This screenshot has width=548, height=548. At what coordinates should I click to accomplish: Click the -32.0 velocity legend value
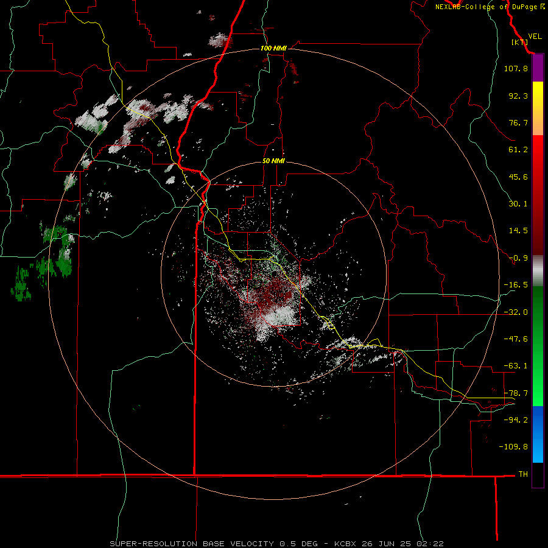(x=516, y=312)
